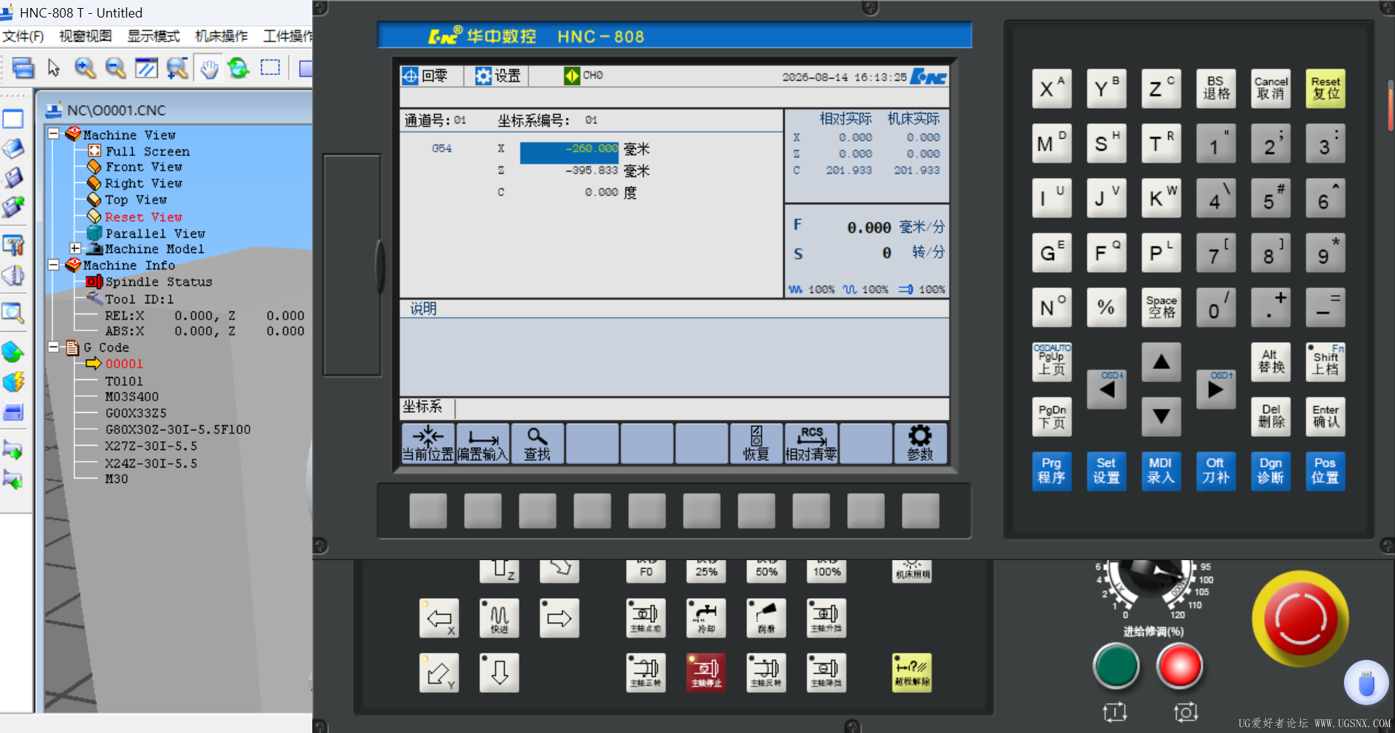Select the dashed rectangle selection tool
Viewport: 1395px width, 733px height.
point(270,68)
